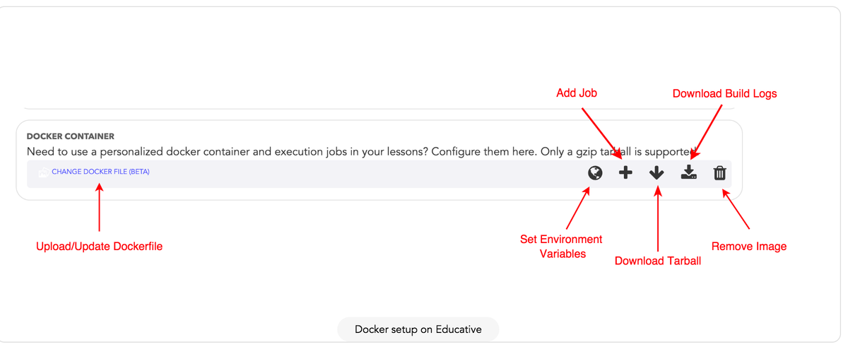The width and height of the screenshot is (848, 347).
Task: Select the 'Download Build Logs' annotation text
Action: (724, 93)
